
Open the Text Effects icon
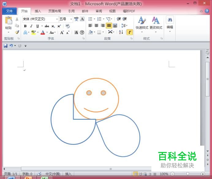click(x=25, y=32)
